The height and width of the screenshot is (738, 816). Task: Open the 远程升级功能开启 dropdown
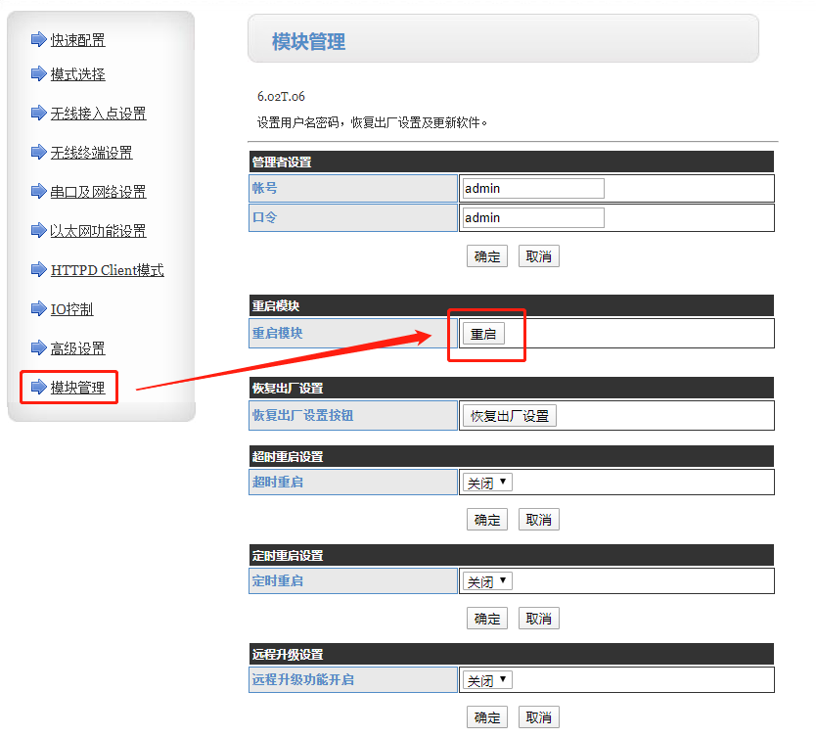[x=487, y=680]
